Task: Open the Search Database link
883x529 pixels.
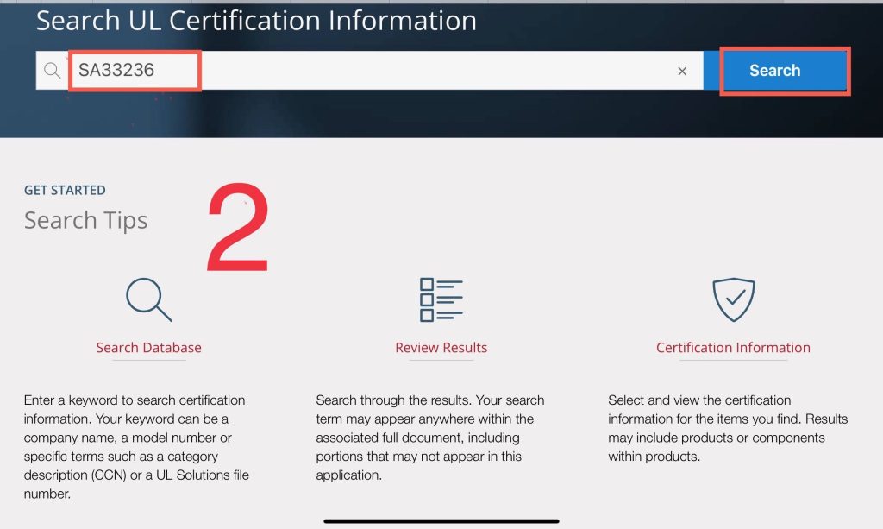Action: click(148, 348)
